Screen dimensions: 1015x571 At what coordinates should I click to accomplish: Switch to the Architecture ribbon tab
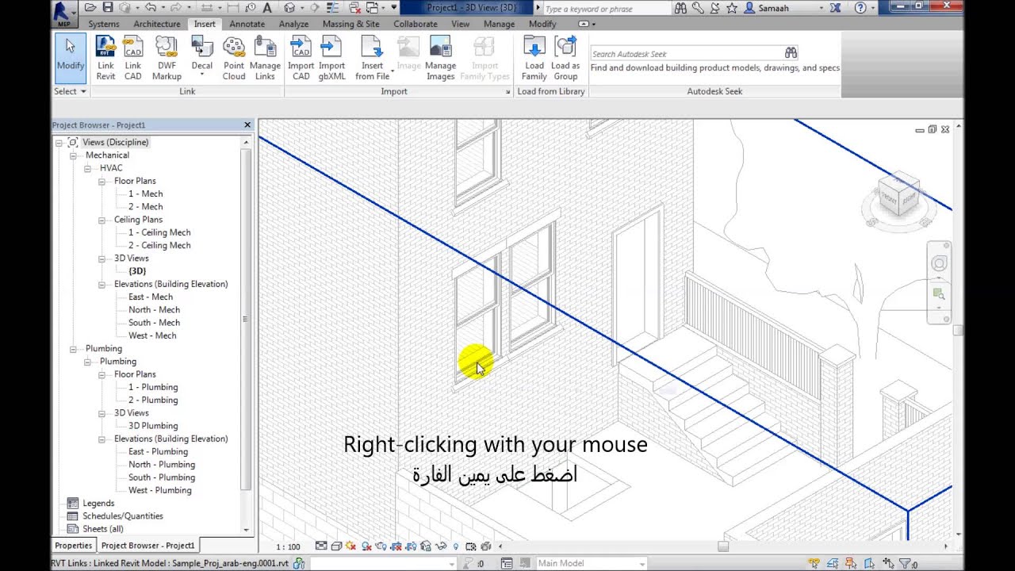click(x=157, y=24)
